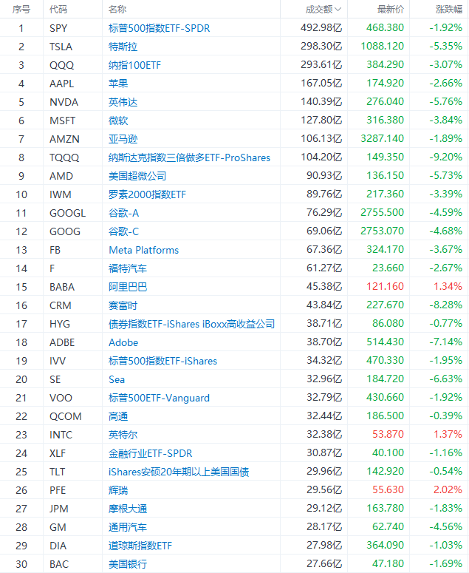Open the 美国银行 link

pos(128,564)
